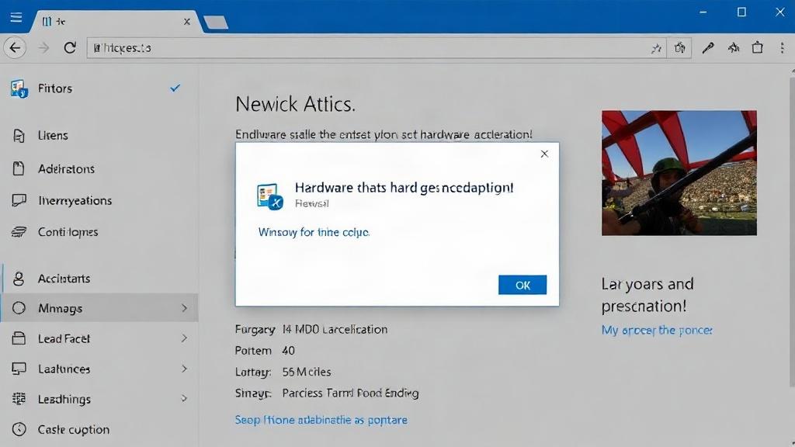Click the Laatunces monitor icon
795x447 pixels.
point(19,369)
